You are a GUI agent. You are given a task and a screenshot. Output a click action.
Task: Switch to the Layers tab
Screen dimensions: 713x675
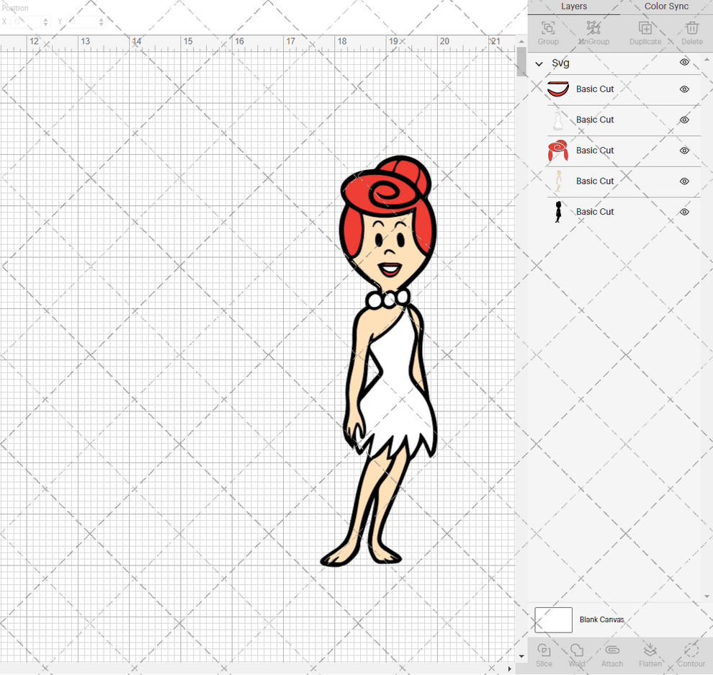tap(574, 6)
